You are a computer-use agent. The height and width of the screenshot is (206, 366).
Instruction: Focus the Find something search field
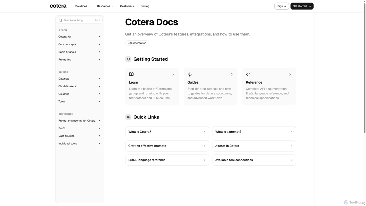pos(79,20)
